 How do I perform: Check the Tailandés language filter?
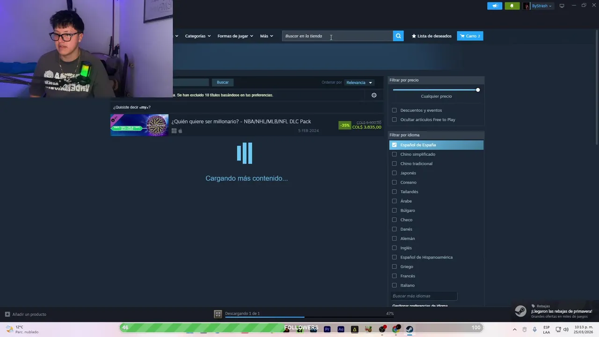pyautogui.click(x=394, y=191)
